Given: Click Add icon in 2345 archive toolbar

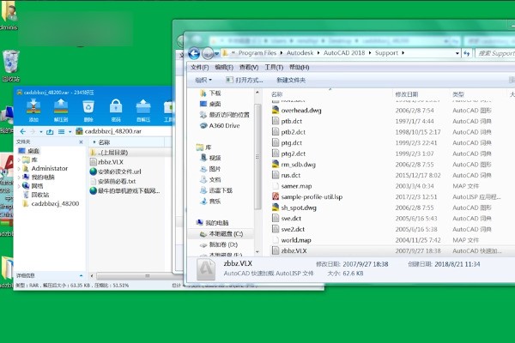Looking at the screenshot, I should pos(33,111).
